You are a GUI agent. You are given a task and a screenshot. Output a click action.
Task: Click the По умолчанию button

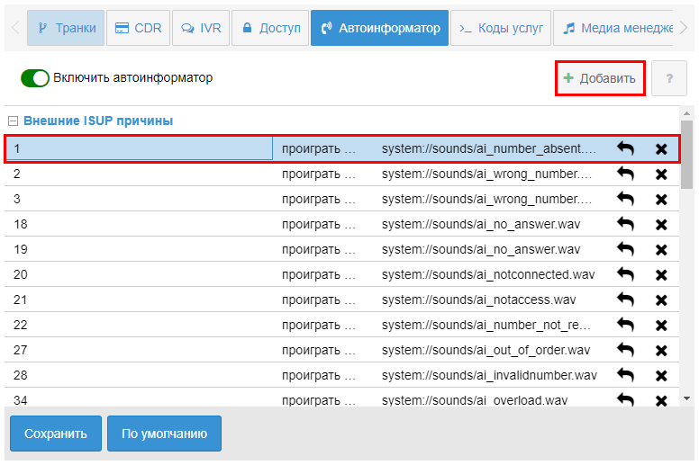[164, 434]
